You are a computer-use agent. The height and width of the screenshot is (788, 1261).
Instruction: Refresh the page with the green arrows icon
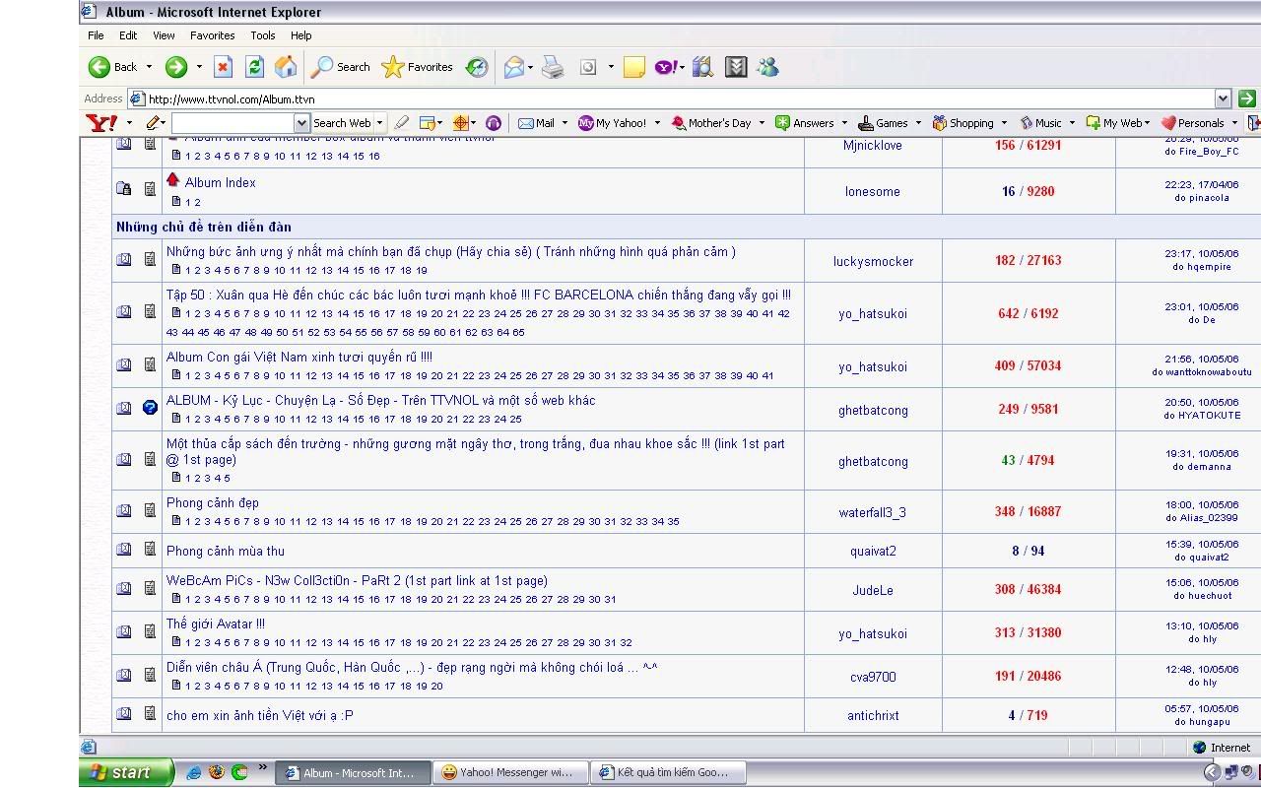click(x=254, y=67)
